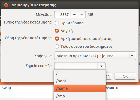Decrease partition size with minus button
Screen dimensions: 140x100
74,15
